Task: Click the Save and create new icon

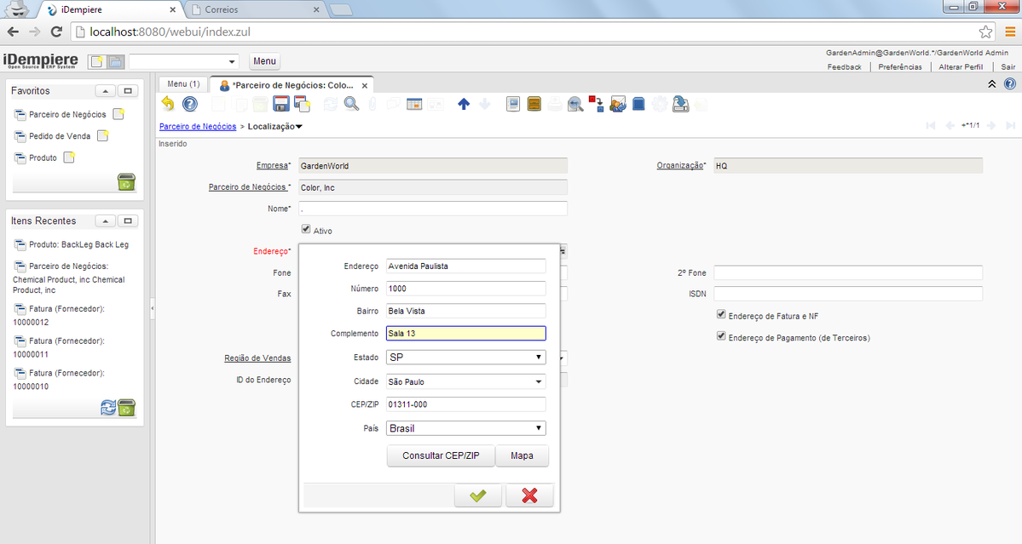Action: pos(302,104)
